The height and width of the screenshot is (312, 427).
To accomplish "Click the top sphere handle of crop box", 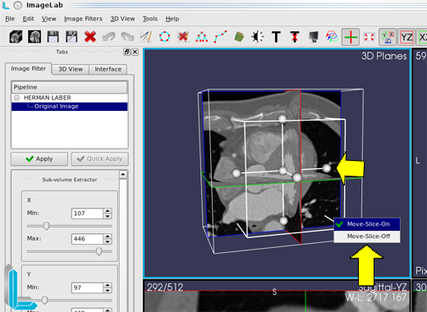I will tap(282, 119).
